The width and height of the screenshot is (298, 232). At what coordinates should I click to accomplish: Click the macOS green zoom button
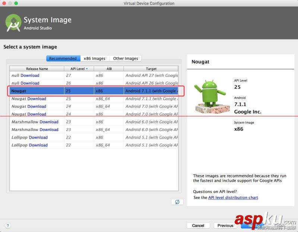click(x=15, y=3)
